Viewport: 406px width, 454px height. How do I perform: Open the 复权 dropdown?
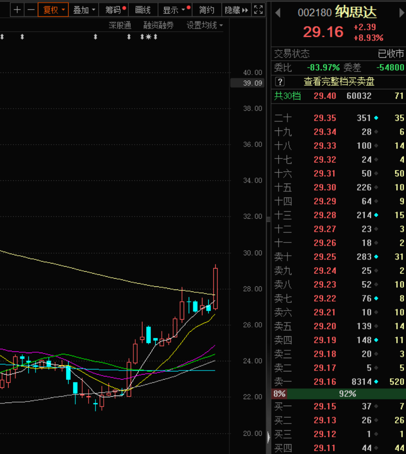[53, 10]
